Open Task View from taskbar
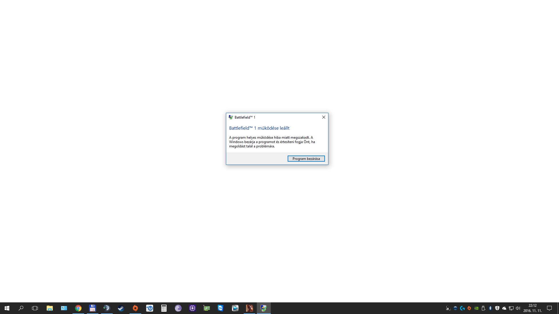Screen dimensions: 559x314 point(35,308)
